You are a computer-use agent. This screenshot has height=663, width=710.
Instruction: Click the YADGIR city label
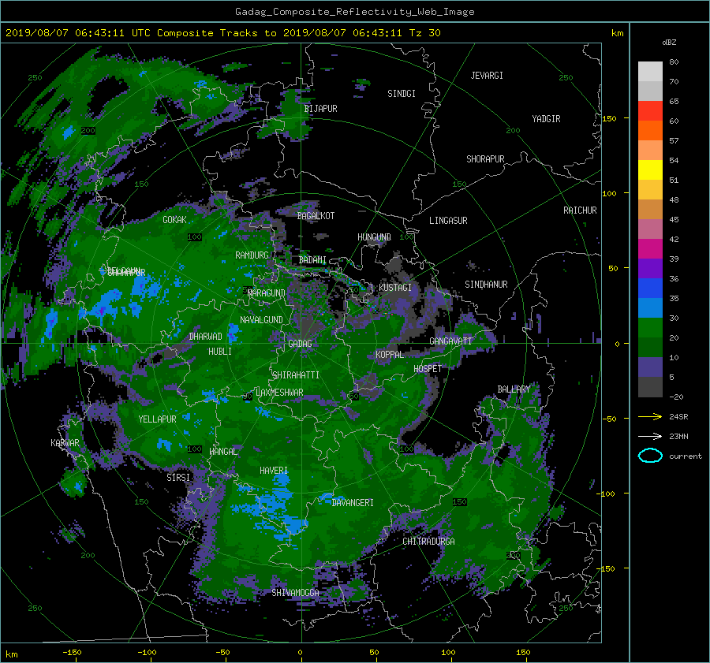coord(546,119)
